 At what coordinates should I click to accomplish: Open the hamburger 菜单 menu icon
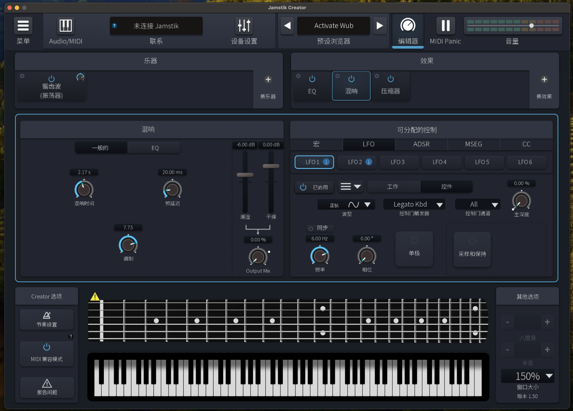[23, 26]
